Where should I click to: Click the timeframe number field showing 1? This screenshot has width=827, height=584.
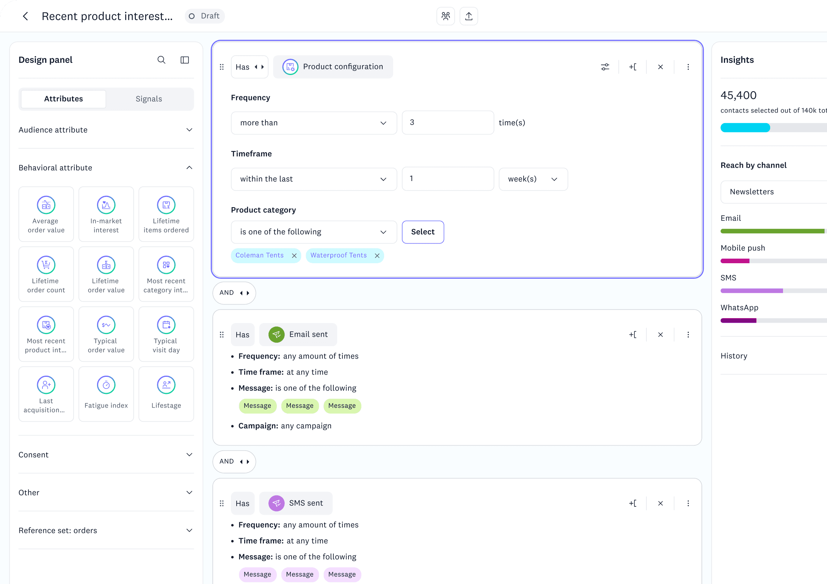click(x=448, y=178)
